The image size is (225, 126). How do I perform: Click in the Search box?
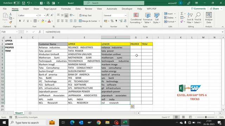[114, 3]
